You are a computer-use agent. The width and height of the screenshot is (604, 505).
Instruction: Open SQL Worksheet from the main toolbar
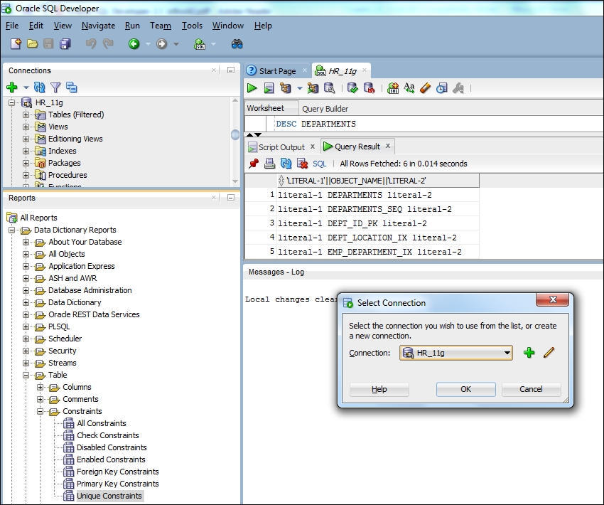point(200,44)
